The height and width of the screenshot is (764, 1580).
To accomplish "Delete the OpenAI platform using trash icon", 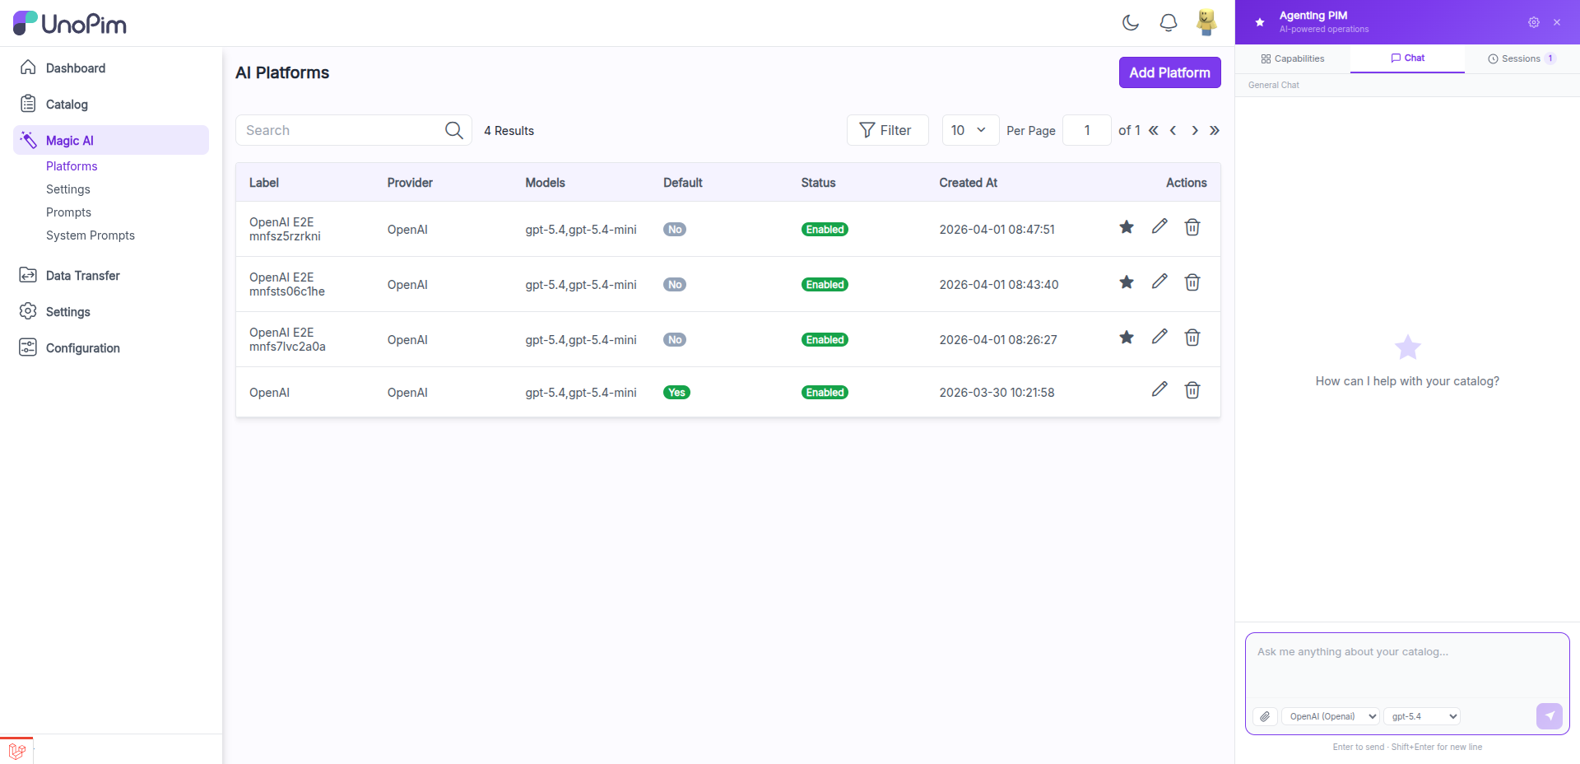I will (1192, 391).
